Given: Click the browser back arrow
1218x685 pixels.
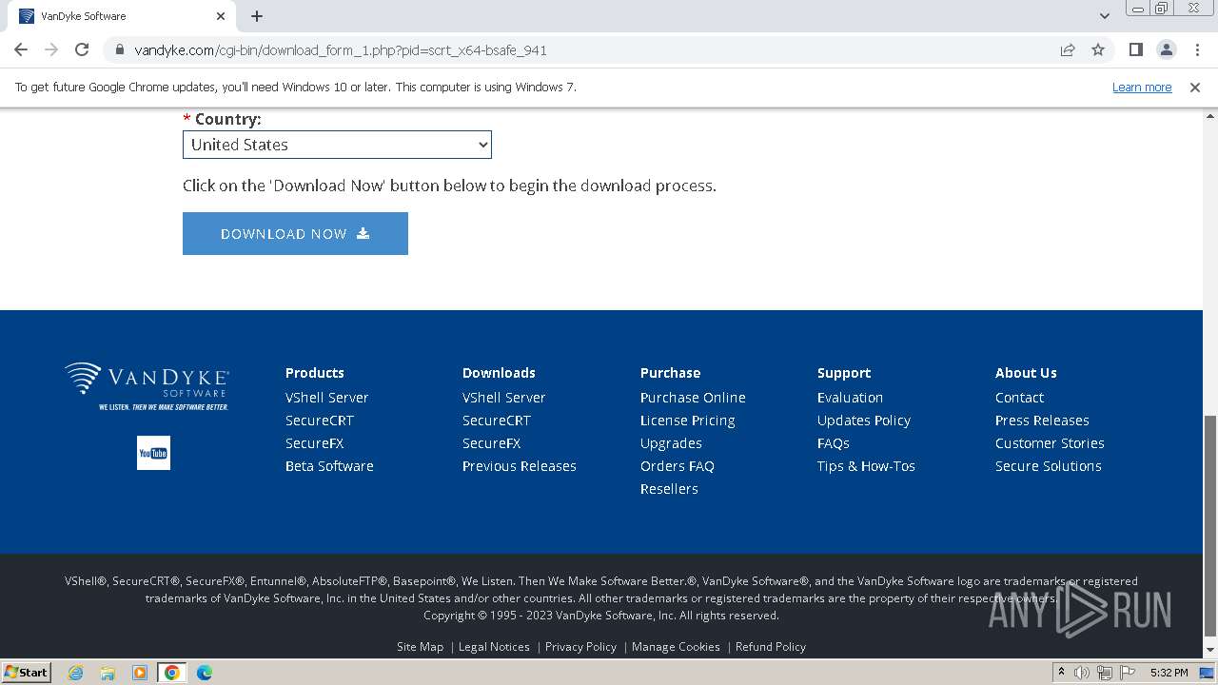Looking at the screenshot, I should click(x=21, y=49).
